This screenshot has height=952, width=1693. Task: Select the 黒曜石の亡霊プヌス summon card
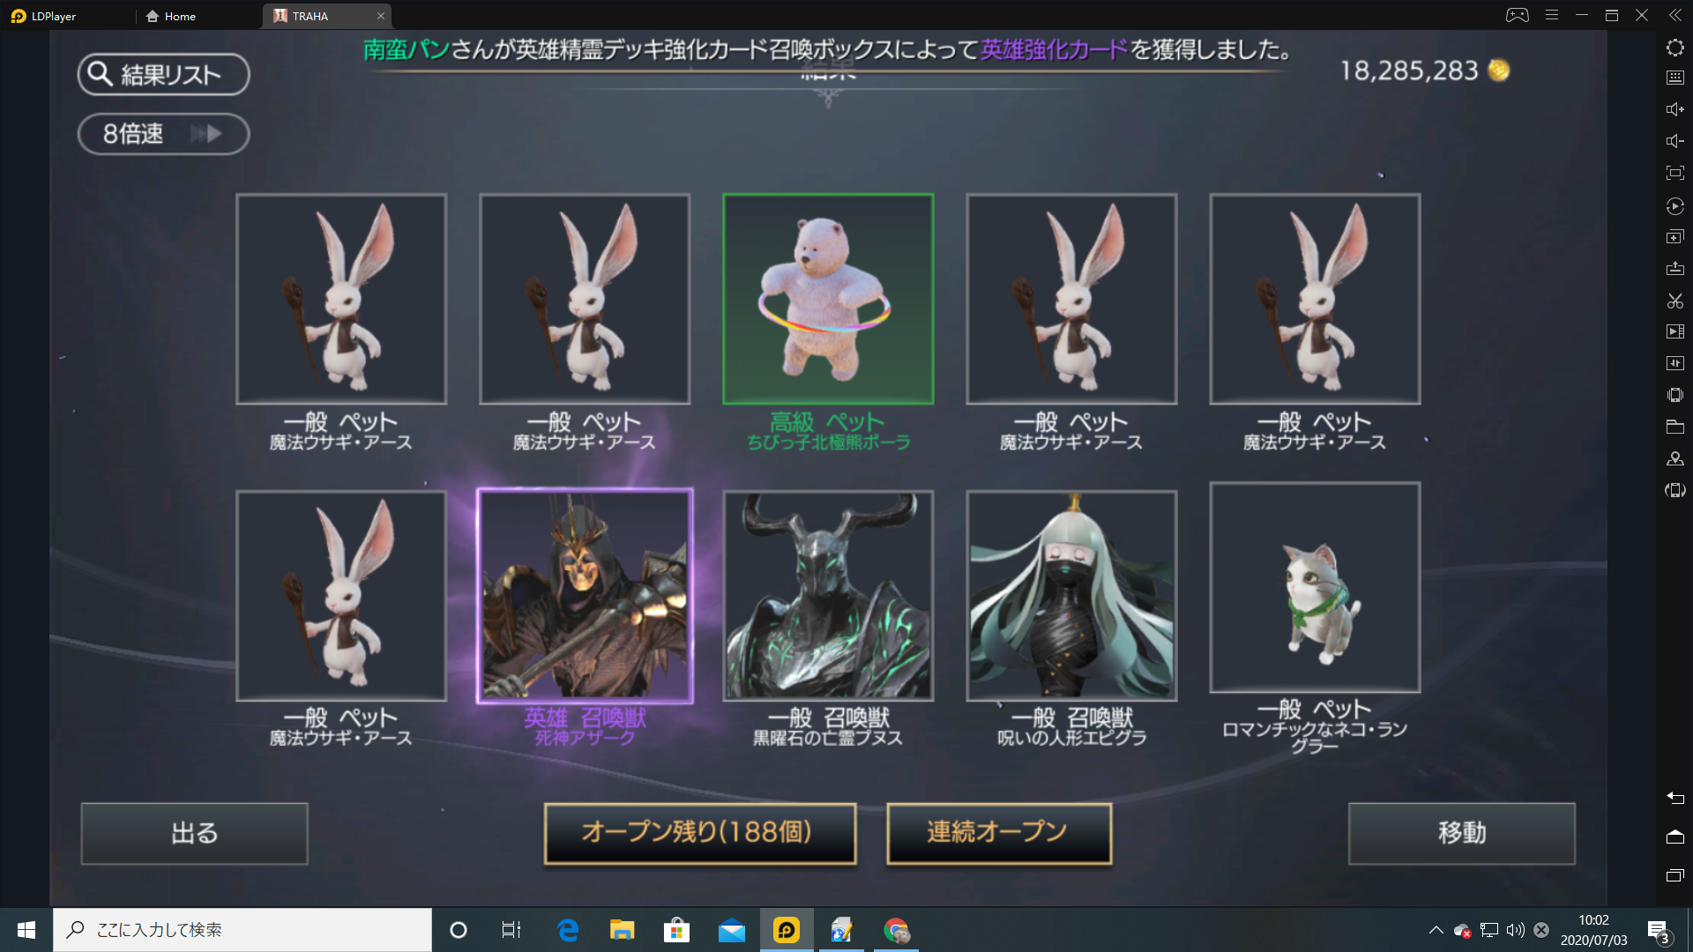point(828,596)
